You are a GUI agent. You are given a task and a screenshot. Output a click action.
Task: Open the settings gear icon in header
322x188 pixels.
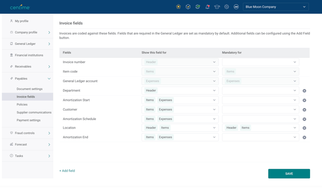click(x=226, y=7)
